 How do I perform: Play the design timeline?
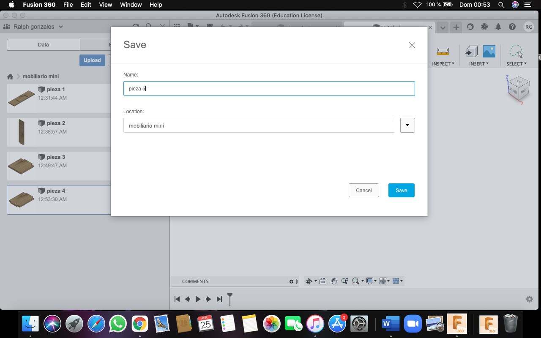coord(198,299)
